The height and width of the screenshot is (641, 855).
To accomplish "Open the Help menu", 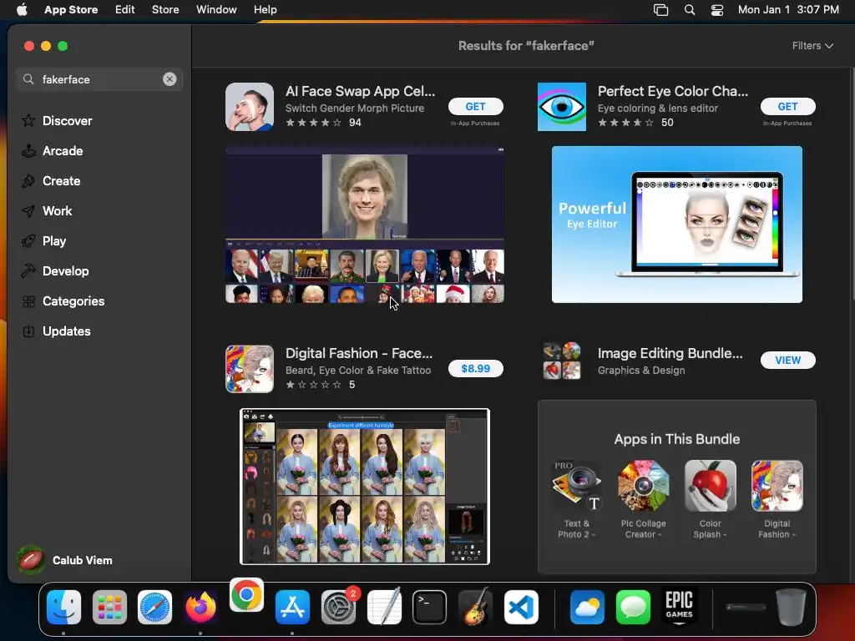I will coord(265,9).
